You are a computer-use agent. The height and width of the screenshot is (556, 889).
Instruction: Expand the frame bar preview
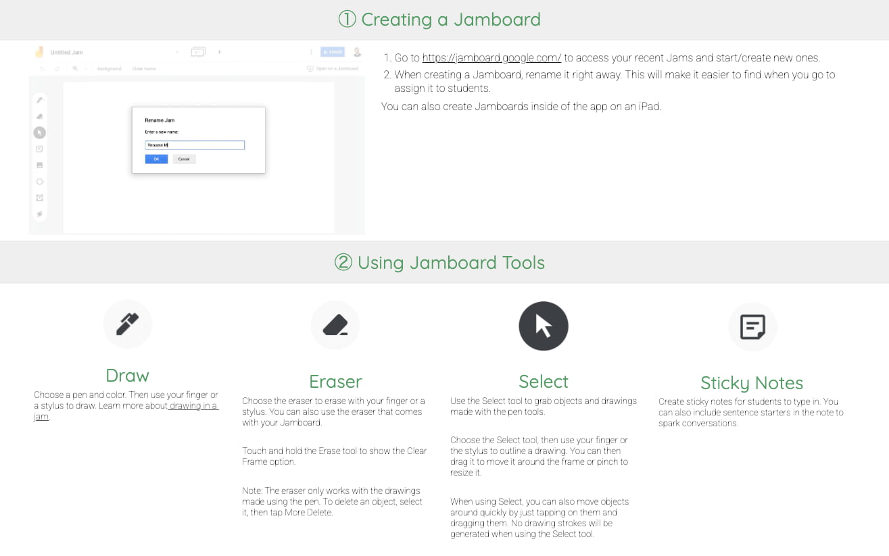pos(198,51)
